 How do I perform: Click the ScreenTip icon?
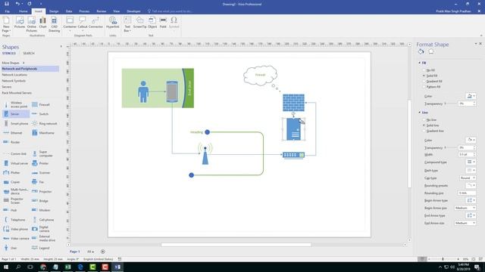[139, 23]
